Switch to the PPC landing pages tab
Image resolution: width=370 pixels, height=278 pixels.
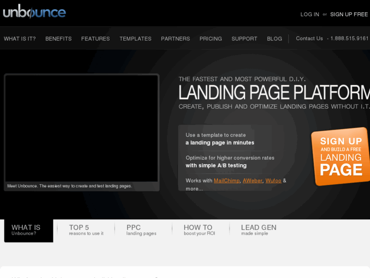(x=141, y=230)
